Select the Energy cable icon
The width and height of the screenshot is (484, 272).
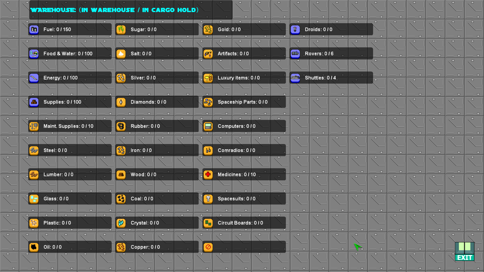coord(34,78)
